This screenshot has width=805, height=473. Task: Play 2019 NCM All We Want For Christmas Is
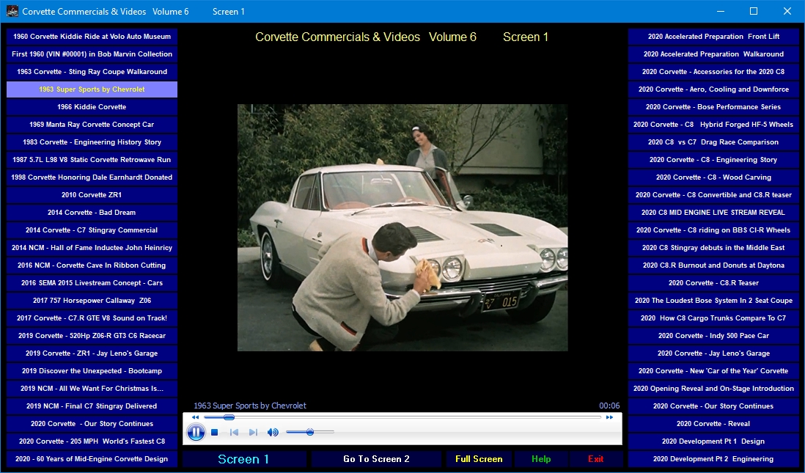92,388
